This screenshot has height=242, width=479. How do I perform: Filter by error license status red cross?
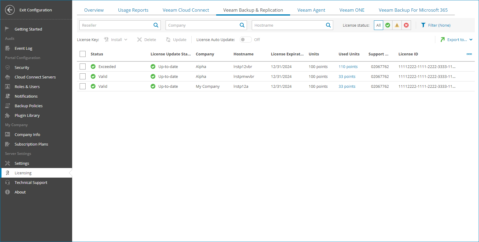pyautogui.click(x=406, y=25)
